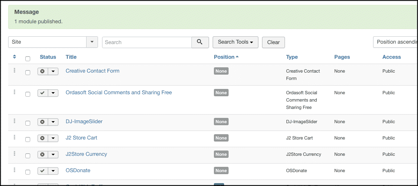Image resolution: width=418 pixels, height=186 pixels.
Task: Click into the Search input field
Action: 147,42
